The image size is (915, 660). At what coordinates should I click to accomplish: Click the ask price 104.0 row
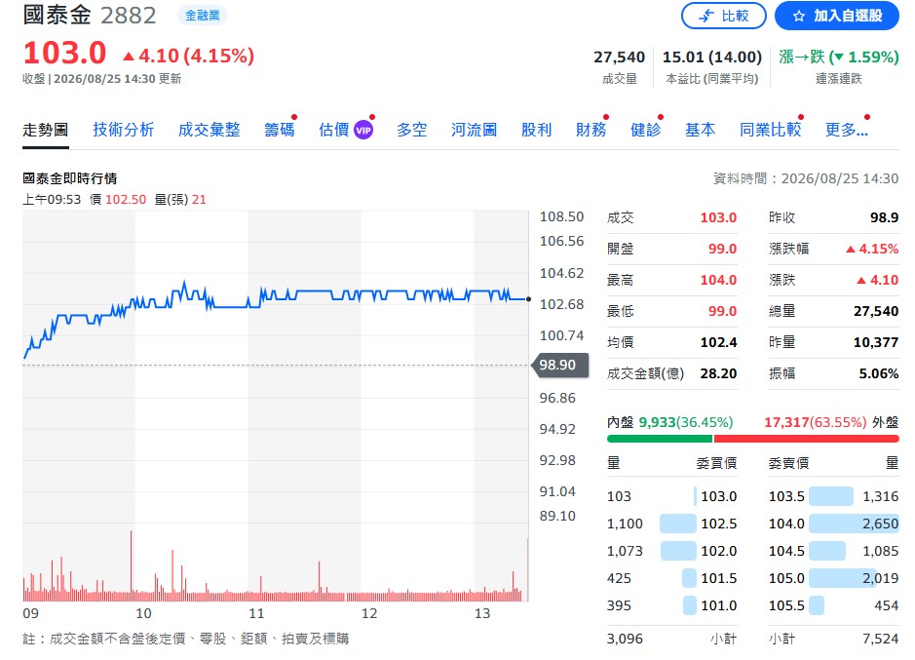(834, 524)
